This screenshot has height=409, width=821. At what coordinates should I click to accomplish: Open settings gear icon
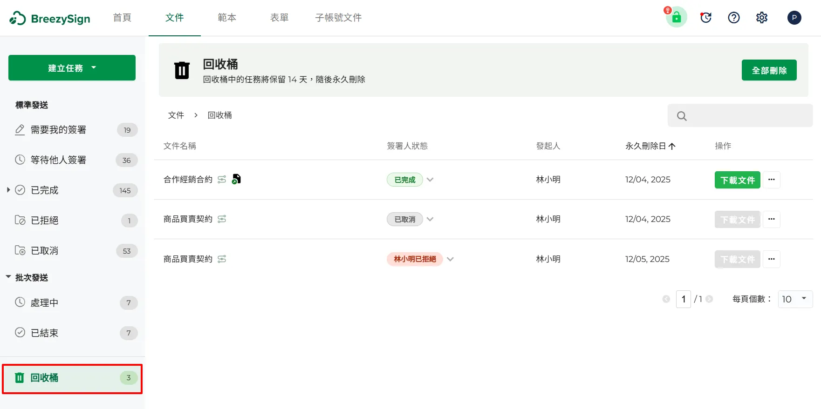click(762, 18)
